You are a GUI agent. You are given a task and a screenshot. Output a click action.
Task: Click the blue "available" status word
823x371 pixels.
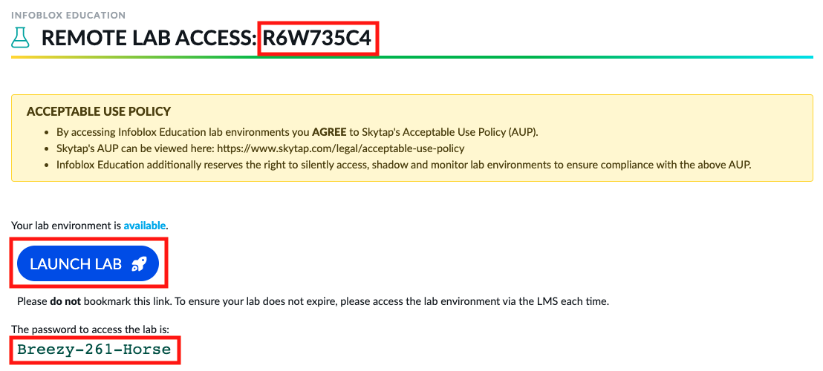(145, 225)
